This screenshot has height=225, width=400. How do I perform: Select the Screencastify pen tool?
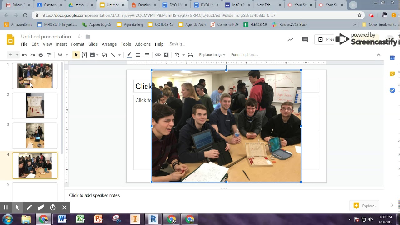click(x=29, y=207)
